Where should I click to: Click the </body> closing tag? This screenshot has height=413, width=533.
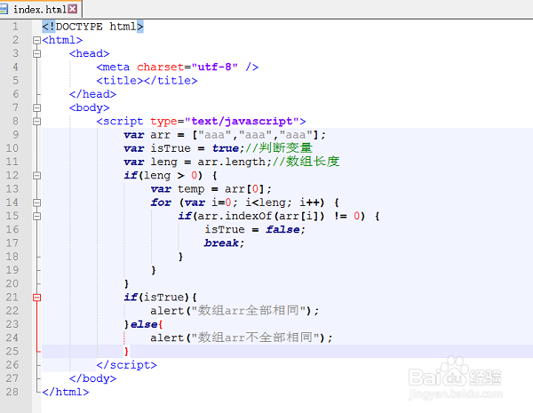point(92,378)
